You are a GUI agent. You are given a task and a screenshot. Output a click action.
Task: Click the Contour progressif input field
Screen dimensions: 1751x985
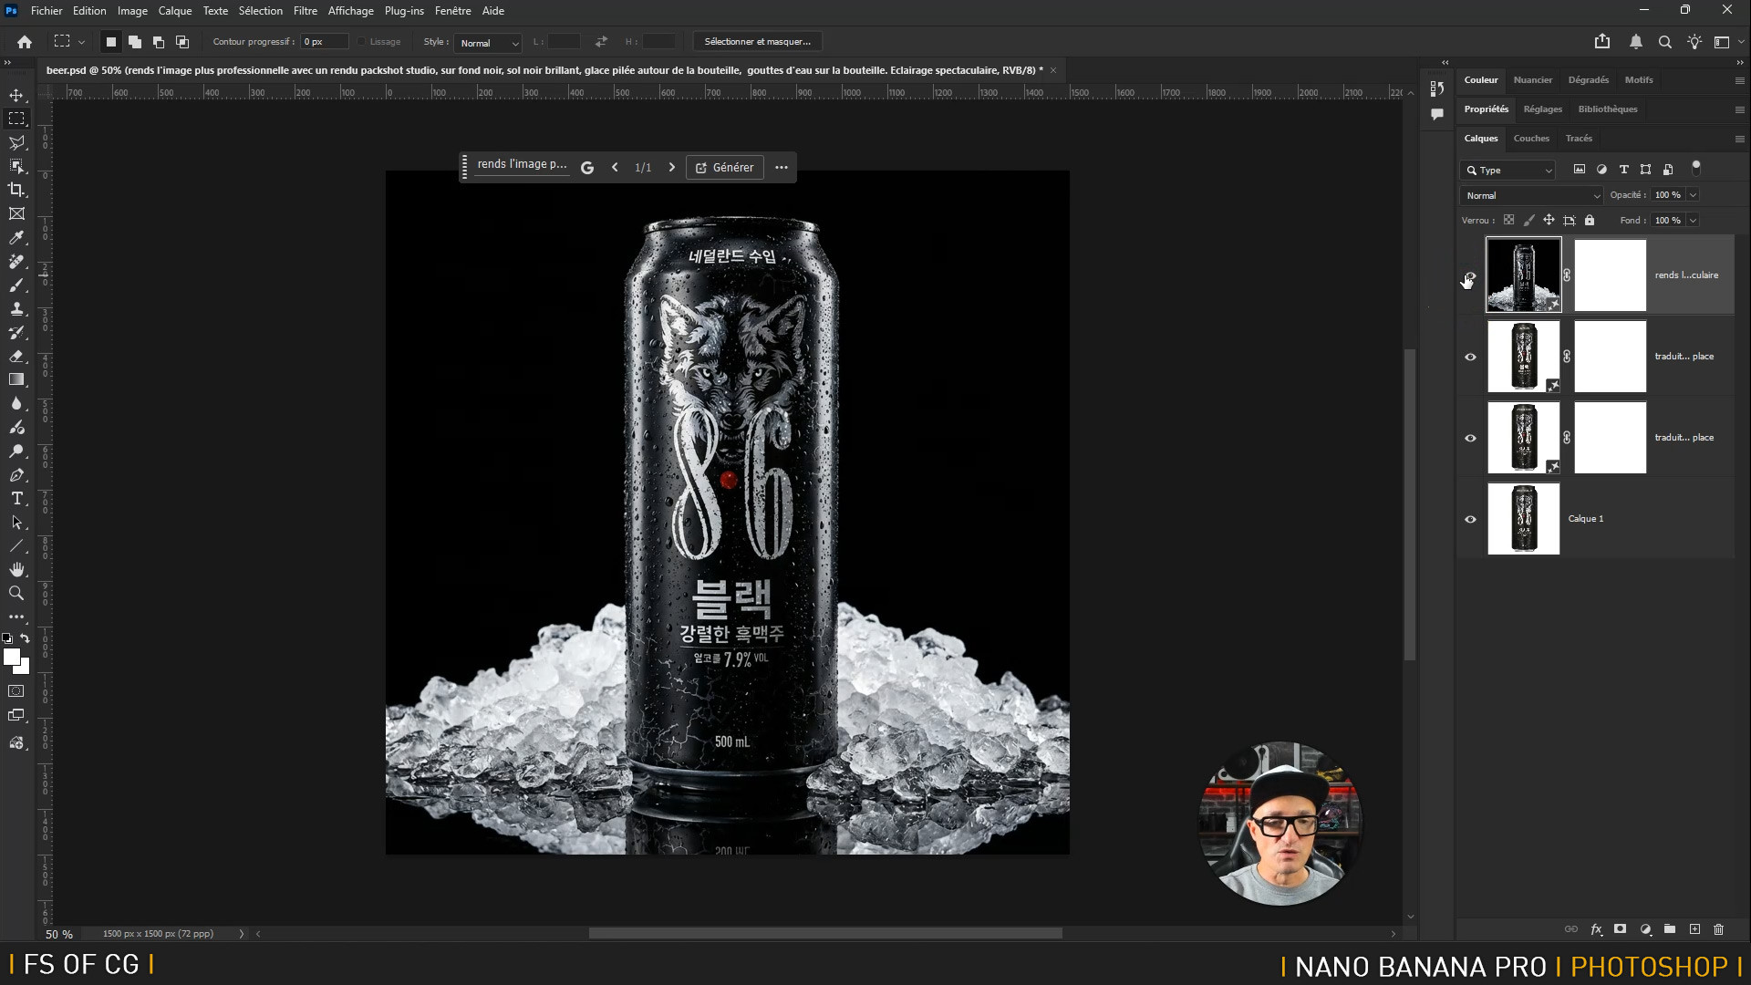[325, 42]
